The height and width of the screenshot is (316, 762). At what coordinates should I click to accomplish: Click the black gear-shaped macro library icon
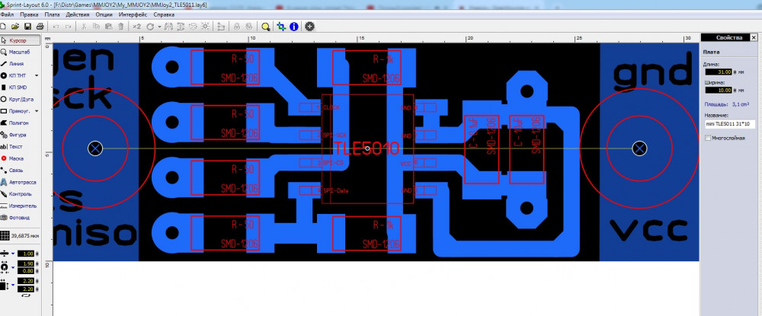[309, 27]
